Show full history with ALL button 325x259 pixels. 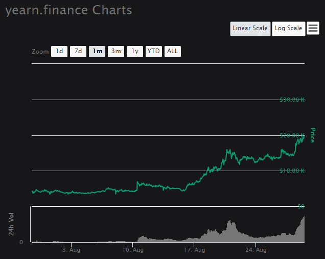(x=172, y=52)
